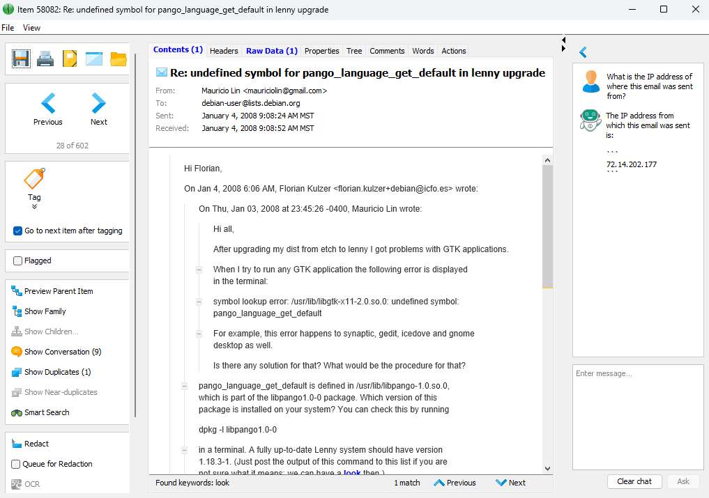Screen dimensions: 709x498
Task: Select the Contents (1) tab
Action: (178, 49)
